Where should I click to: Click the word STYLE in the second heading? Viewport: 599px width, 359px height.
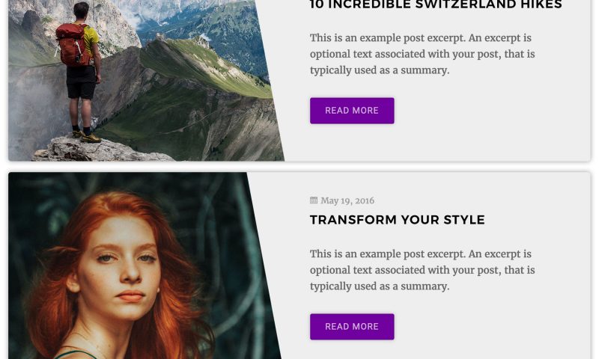[x=464, y=220]
